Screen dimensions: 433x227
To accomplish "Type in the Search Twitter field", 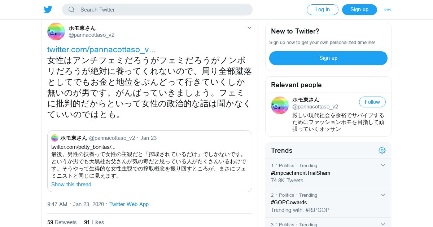I will point(162,10).
